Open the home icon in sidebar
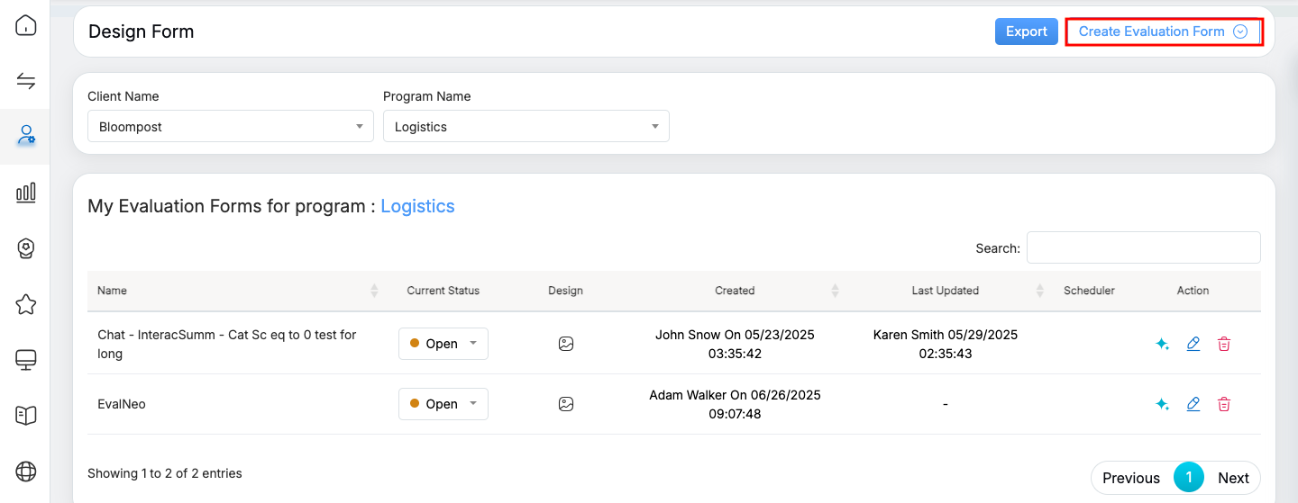The image size is (1298, 503). click(x=26, y=25)
